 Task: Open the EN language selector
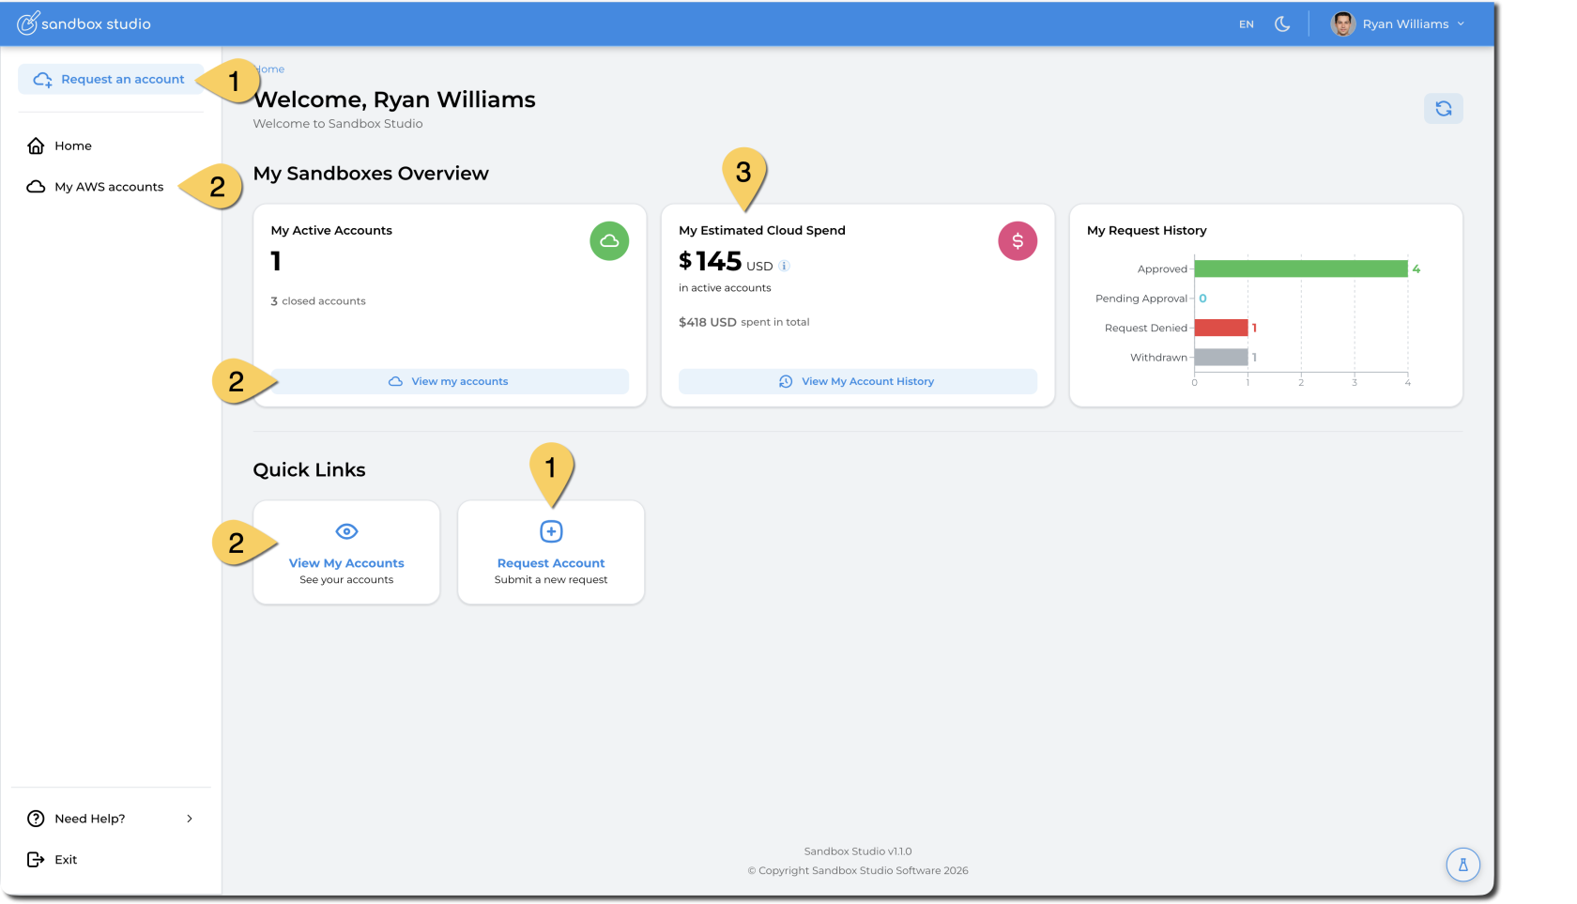tap(1246, 24)
